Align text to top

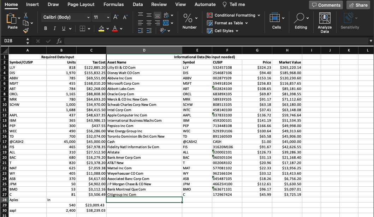coord(141,15)
